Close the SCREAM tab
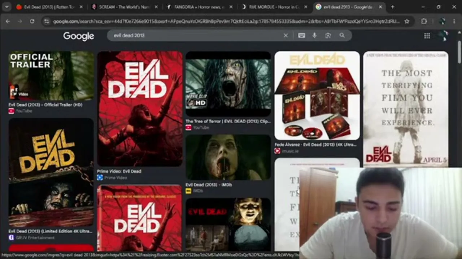Image resolution: width=462 pixels, height=259 pixels. [x=156, y=7]
